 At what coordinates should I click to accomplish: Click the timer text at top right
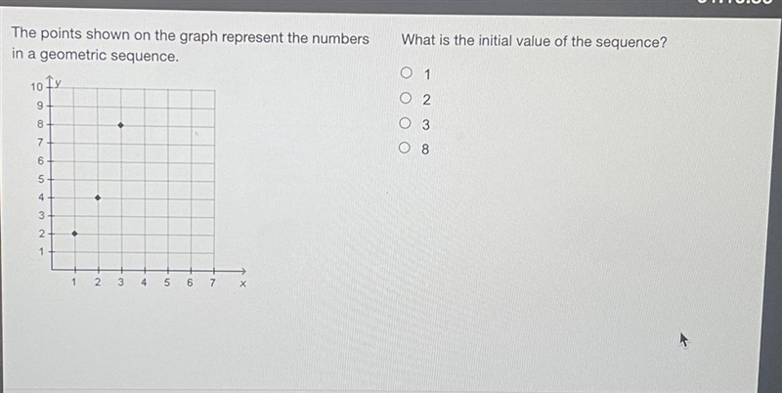click(x=730, y=3)
